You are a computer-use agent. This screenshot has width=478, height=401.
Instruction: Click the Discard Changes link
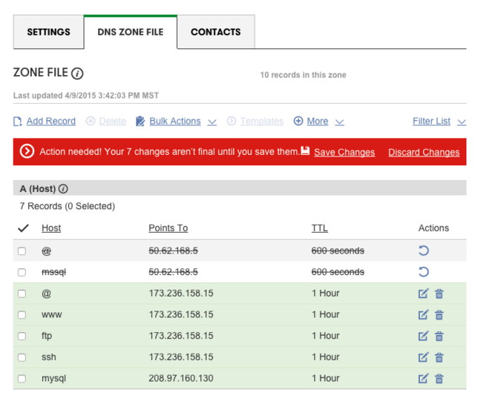click(424, 152)
